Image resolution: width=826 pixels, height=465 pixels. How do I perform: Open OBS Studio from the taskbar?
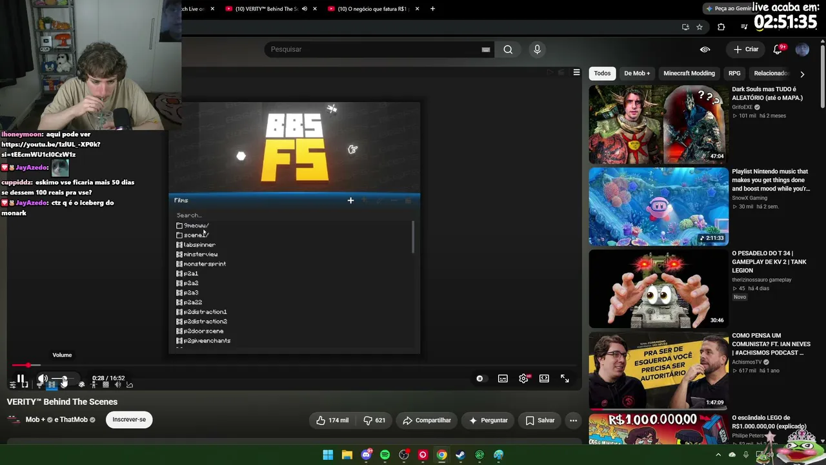(x=404, y=455)
